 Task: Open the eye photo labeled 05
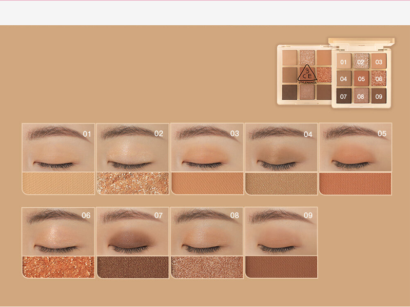(356, 148)
